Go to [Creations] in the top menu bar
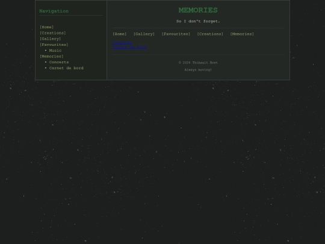This screenshot has width=325, height=244. (210, 34)
